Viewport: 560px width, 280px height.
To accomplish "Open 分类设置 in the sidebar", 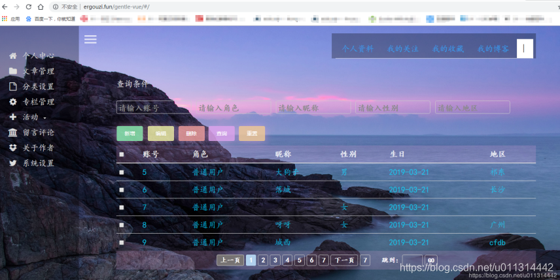I will (39, 86).
